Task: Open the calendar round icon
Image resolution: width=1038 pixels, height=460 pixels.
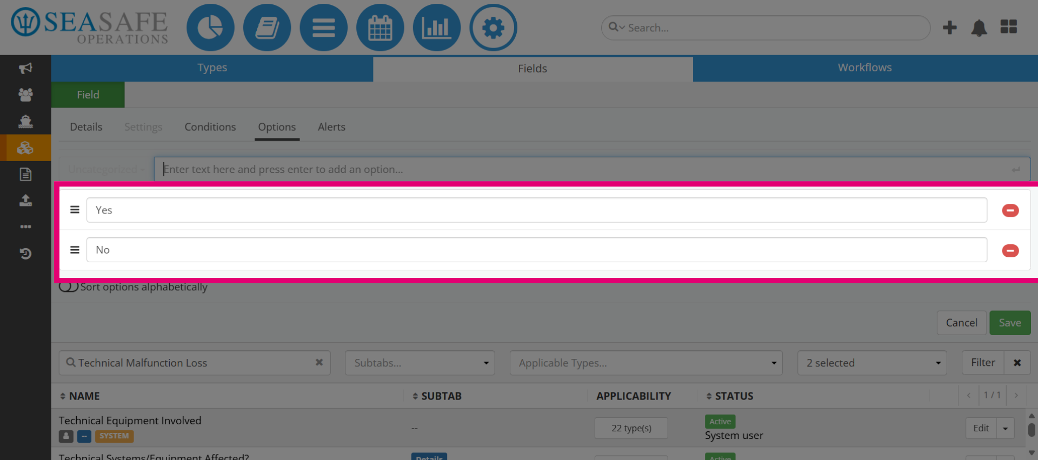Action: 380,28
